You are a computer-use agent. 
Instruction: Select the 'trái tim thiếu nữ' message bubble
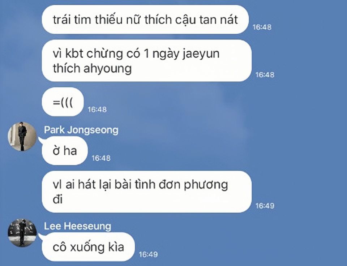click(x=145, y=20)
